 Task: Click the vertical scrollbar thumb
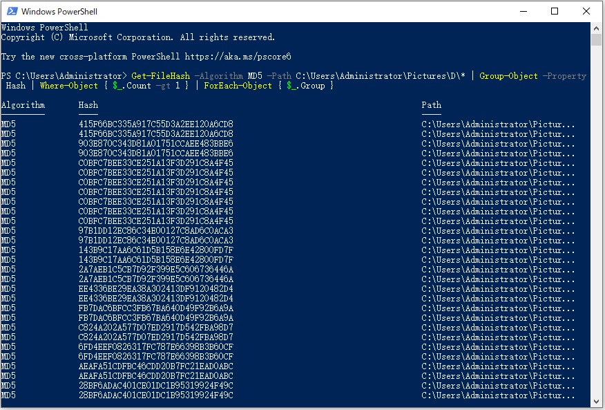coord(596,40)
